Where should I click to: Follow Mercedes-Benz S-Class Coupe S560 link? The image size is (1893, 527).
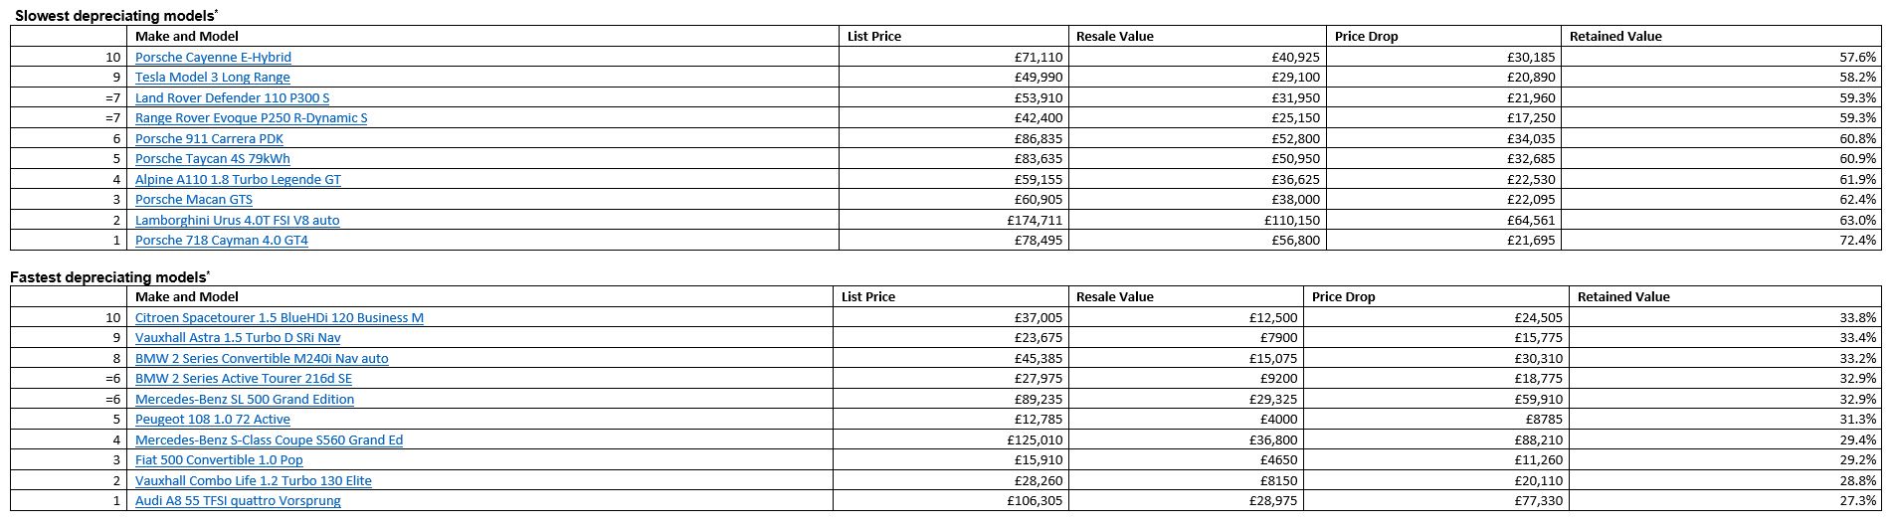[269, 440]
